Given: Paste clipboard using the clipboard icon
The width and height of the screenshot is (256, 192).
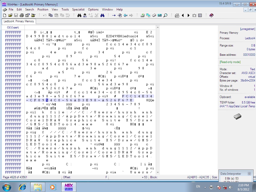Looking at the screenshot, I should click(56, 15).
